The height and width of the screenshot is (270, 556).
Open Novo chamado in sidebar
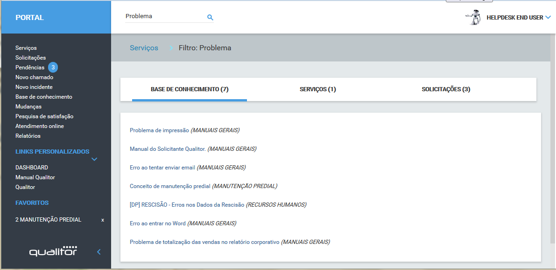tap(34, 77)
